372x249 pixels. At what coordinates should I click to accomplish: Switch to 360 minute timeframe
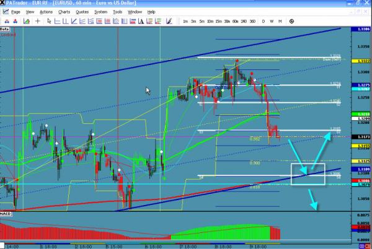[x=252, y=21]
